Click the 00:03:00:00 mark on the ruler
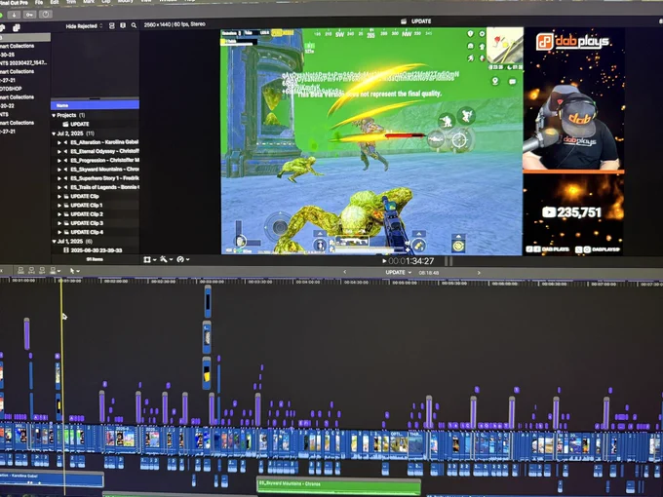Screen dimensions: 663x497 [x=212, y=282]
